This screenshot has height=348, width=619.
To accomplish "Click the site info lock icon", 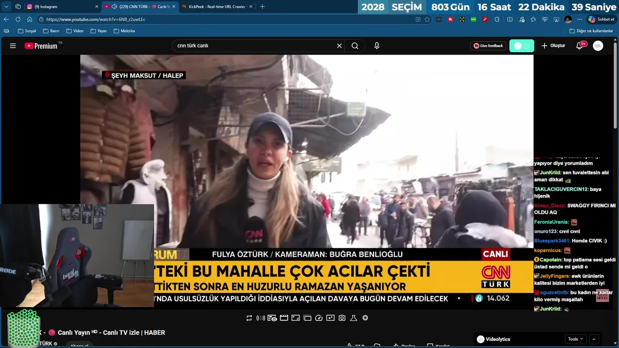I will point(42,19).
